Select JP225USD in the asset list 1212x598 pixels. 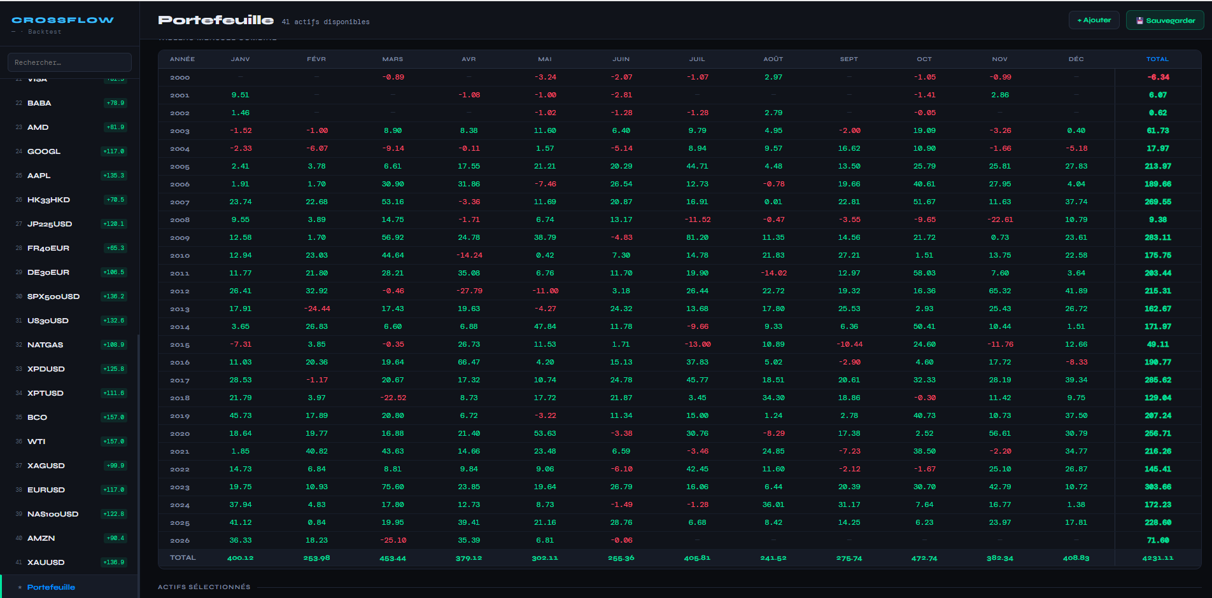[69, 224]
